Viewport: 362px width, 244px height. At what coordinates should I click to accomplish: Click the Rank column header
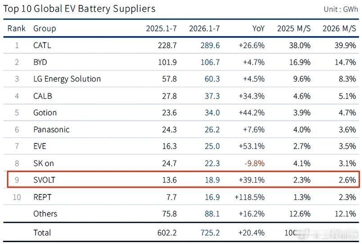(16, 28)
